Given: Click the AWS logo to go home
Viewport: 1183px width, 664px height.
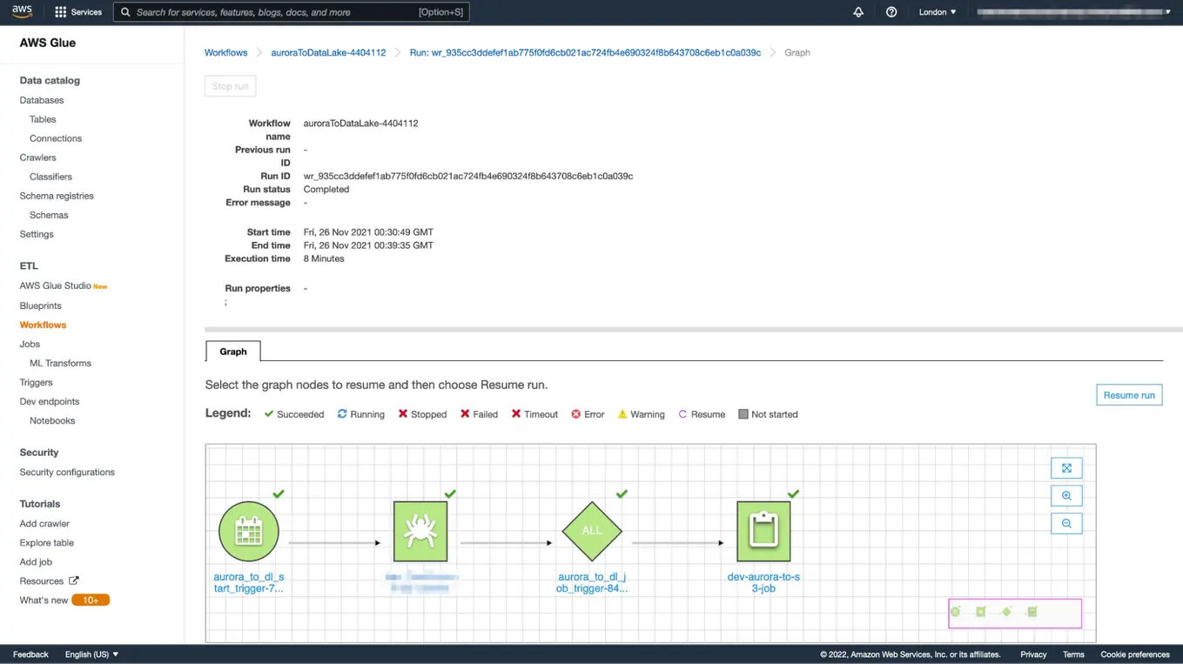Looking at the screenshot, I should click(21, 11).
